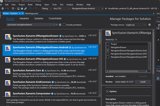Switch to the MainPage.xaml tab
This screenshot has height=106, width=160.
tap(31, 14)
